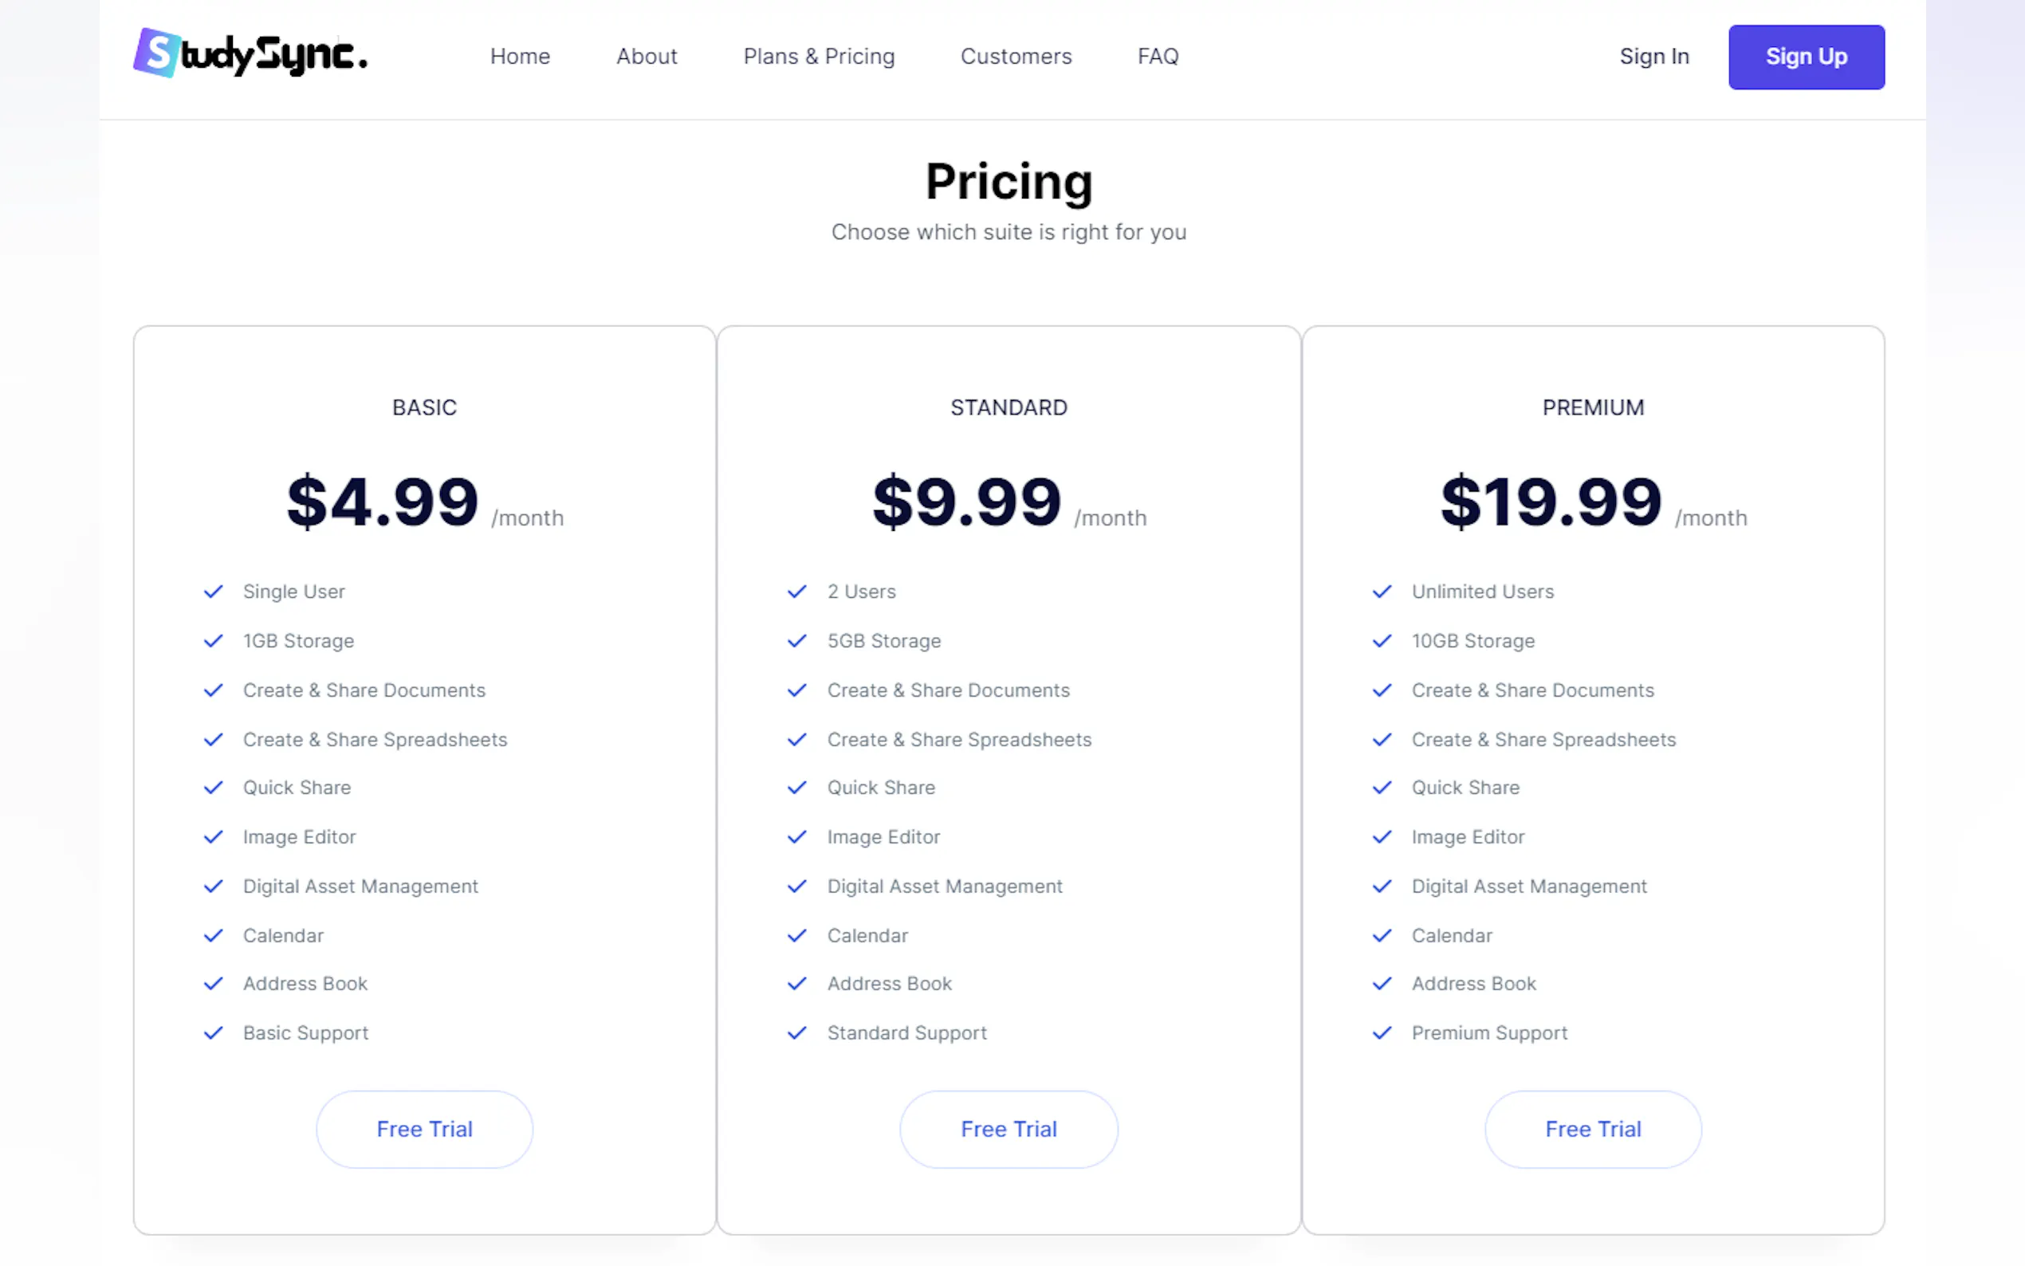Open Plans & Pricing navigation link
Viewport: 2025px width, 1266px height.
click(819, 56)
